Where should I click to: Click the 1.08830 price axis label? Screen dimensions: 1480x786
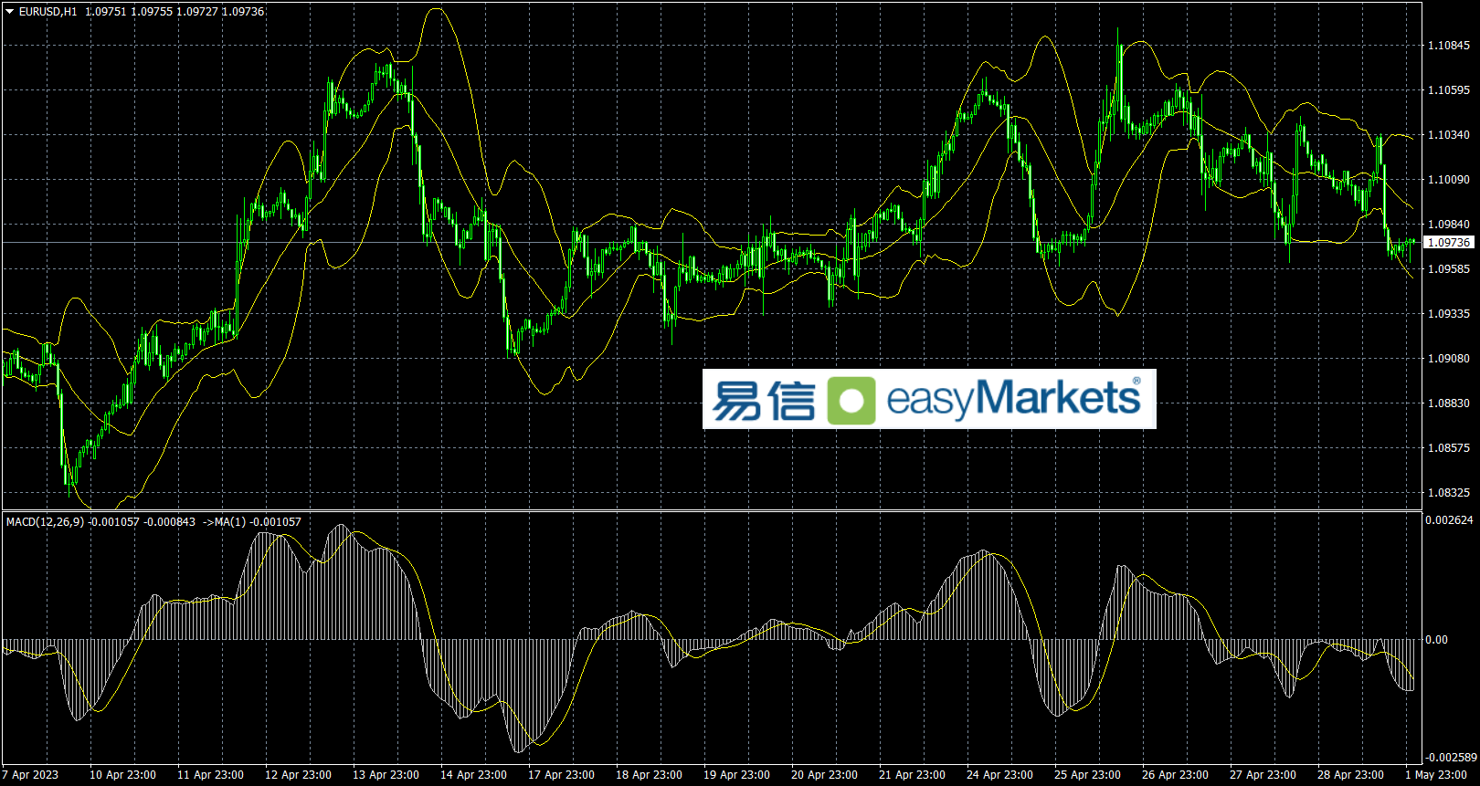pyautogui.click(x=1449, y=403)
